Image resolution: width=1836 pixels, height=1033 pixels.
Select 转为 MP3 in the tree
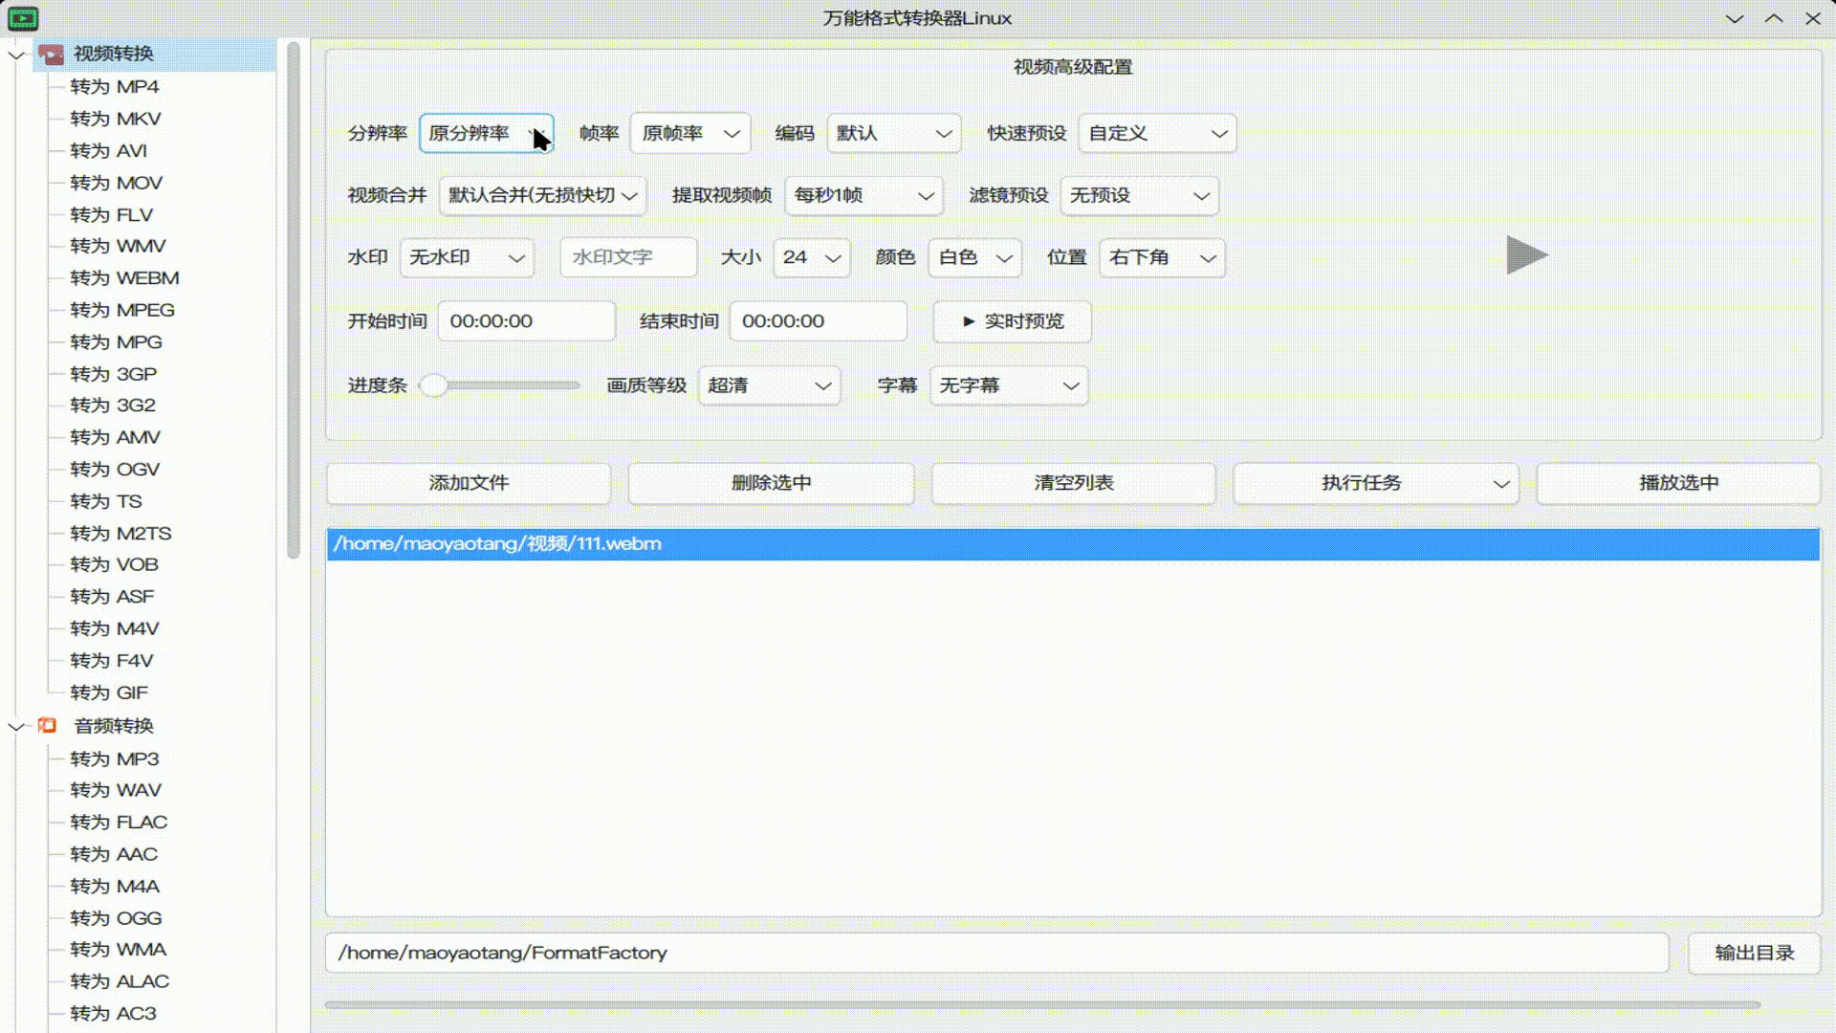[x=115, y=759]
